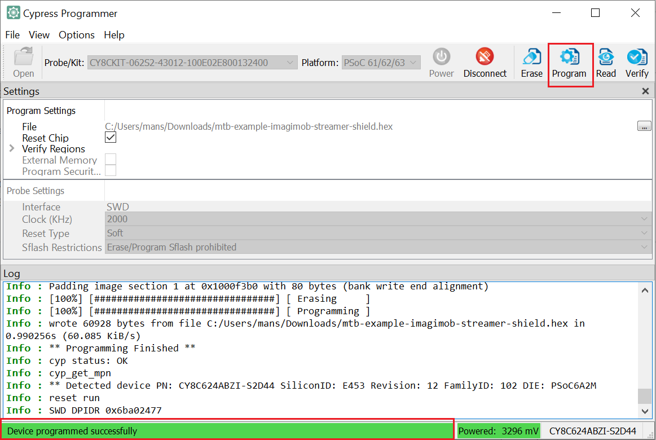The width and height of the screenshot is (656, 440).
Task: Click the Erasing 100% progress log line
Action: (x=188, y=298)
